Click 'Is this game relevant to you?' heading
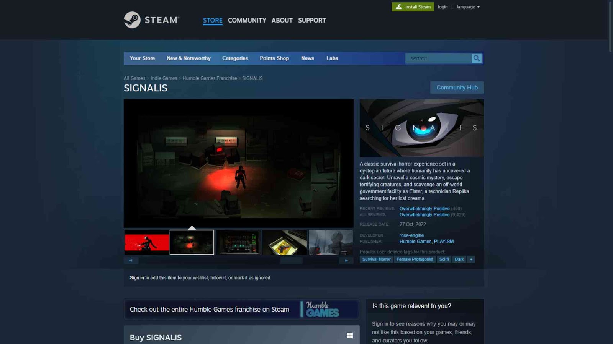Viewport: 613px width, 344px height. coord(412,306)
